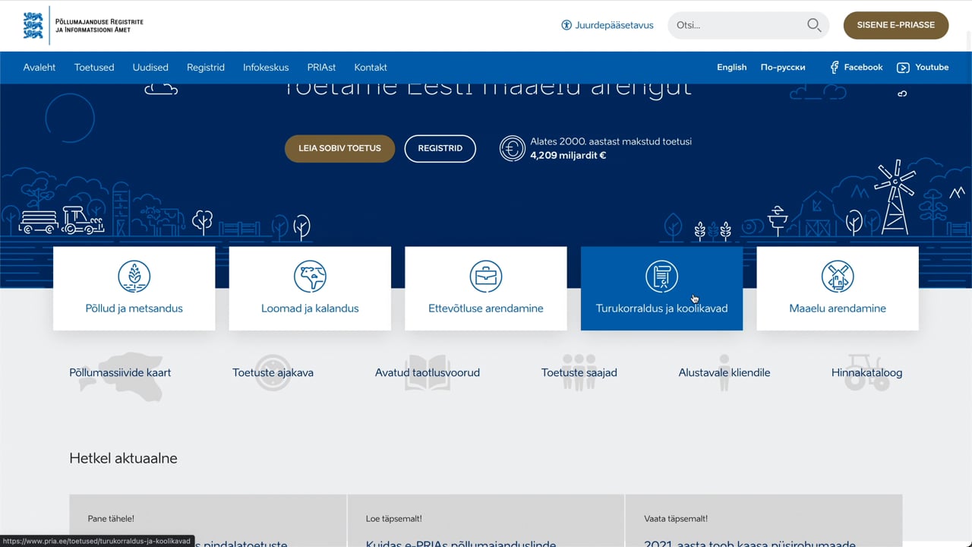Click the Turukorraldus ja koolikavad card label
The height and width of the screenshot is (547, 972).
click(661, 308)
